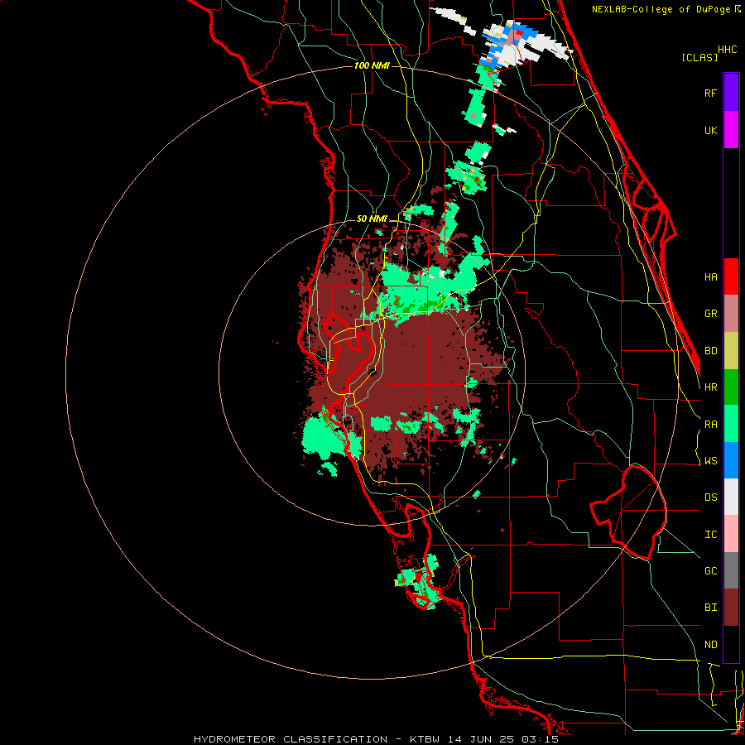Click the DS legend label
Viewport: 745px width, 745px height.
click(710, 497)
